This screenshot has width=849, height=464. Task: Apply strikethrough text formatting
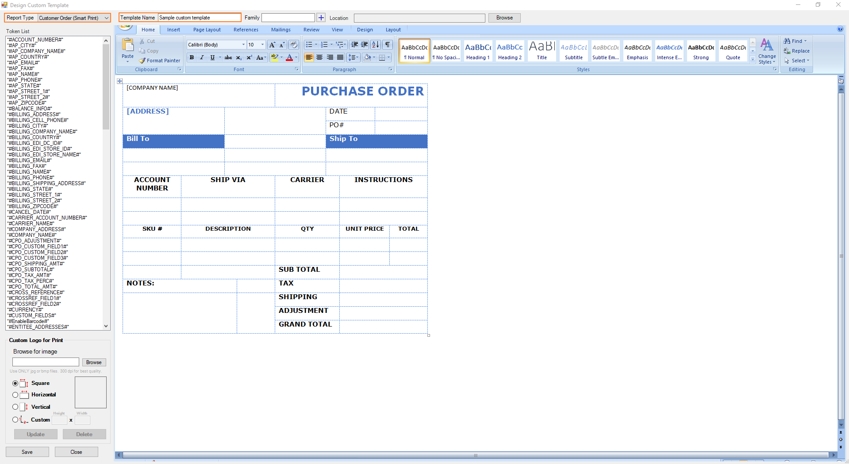(x=228, y=57)
